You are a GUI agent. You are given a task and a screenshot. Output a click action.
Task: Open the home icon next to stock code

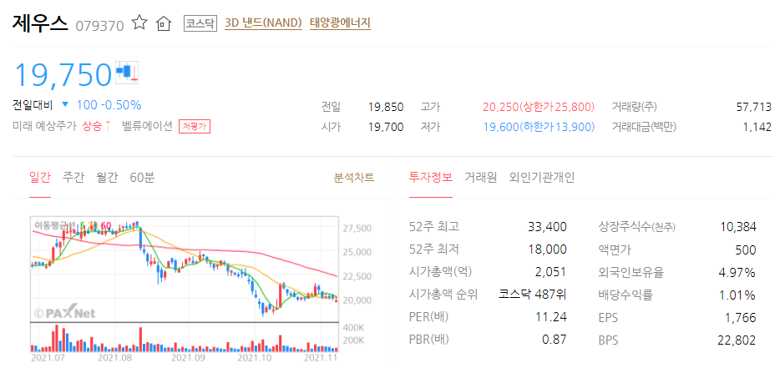click(163, 23)
